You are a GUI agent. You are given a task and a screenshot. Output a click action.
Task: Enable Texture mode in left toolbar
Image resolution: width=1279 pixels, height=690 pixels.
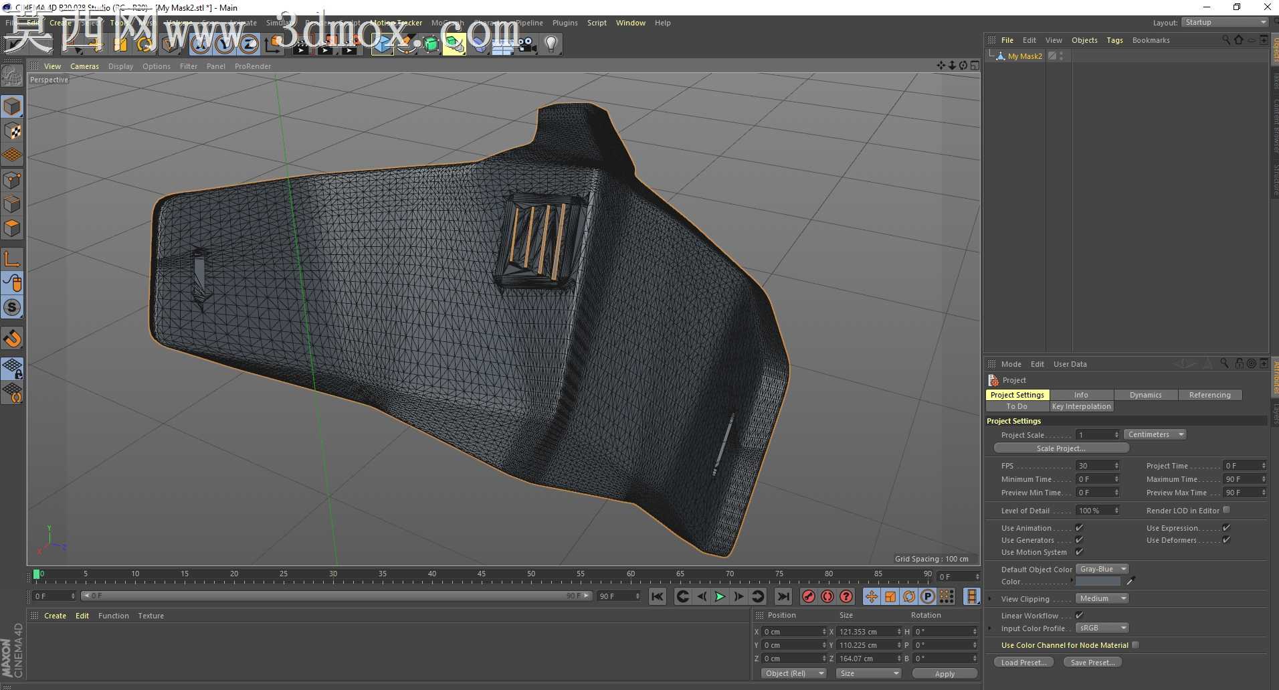(x=12, y=131)
